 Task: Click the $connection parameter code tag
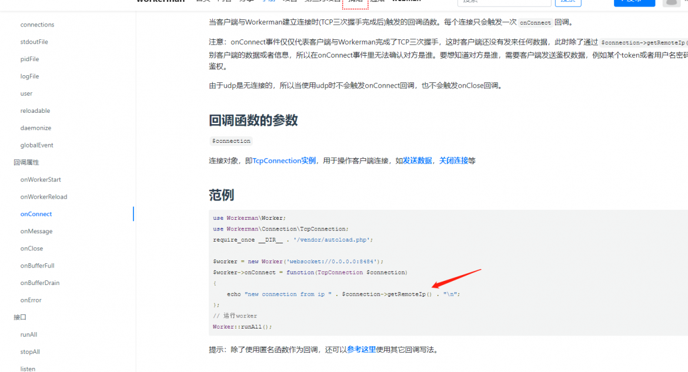tap(231, 141)
